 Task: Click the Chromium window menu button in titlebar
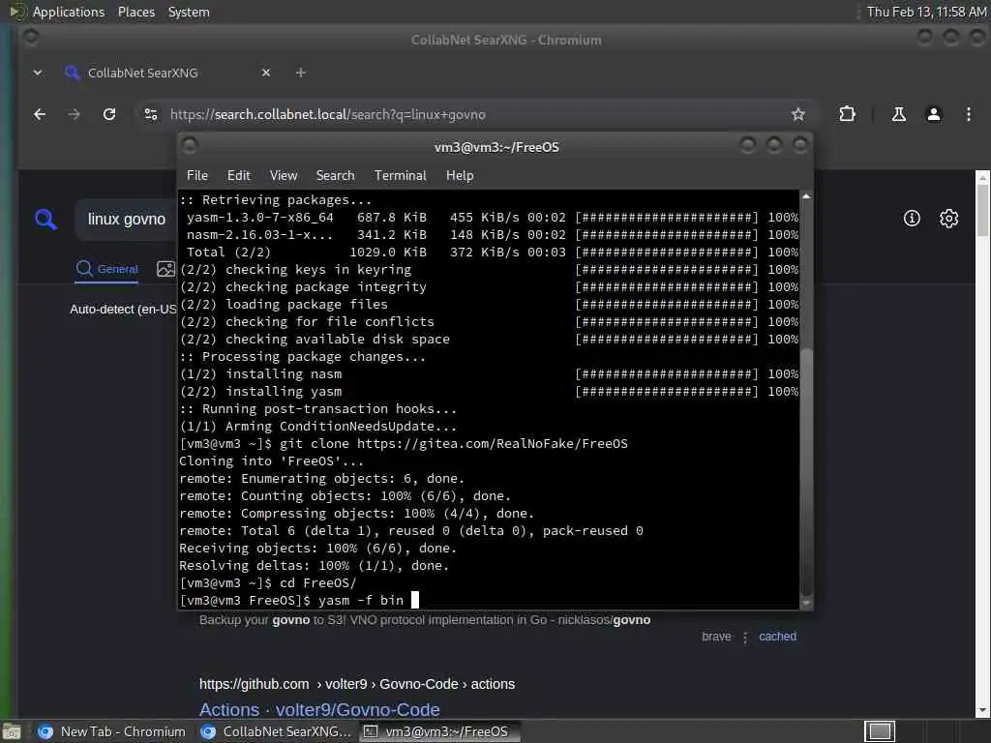coord(30,38)
